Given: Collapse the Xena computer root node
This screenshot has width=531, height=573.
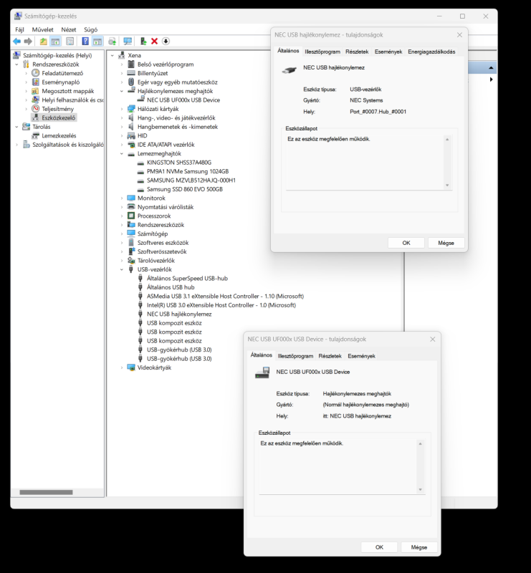Looking at the screenshot, I should (x=113, y=56).
